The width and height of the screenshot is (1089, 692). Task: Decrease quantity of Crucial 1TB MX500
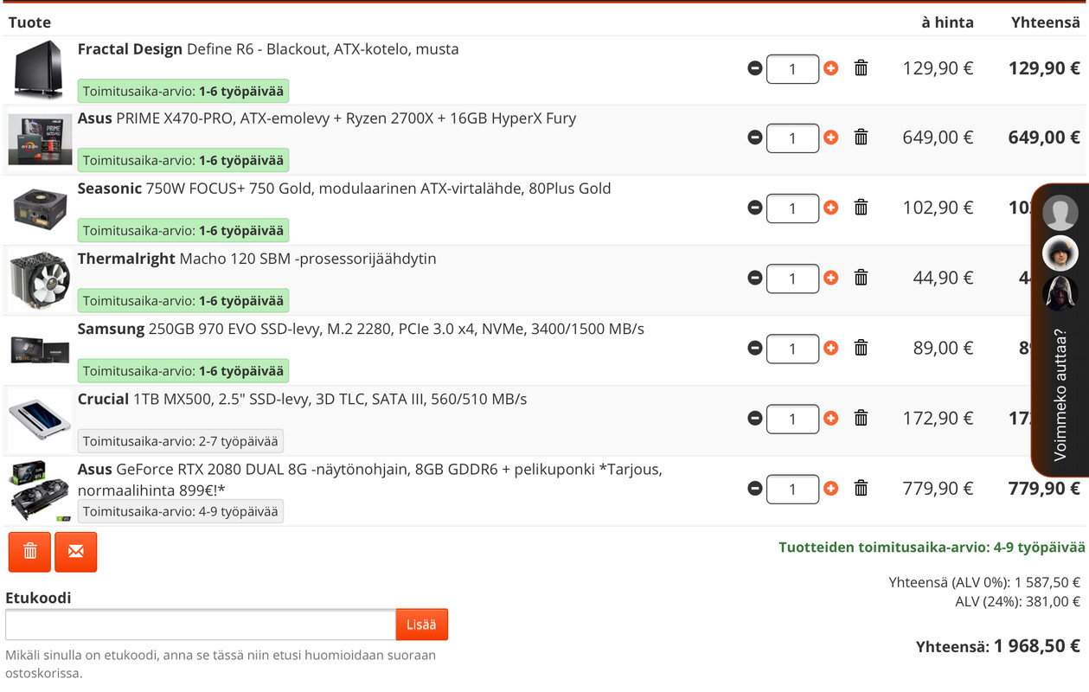pyautogui.click(x=755, y=418)
